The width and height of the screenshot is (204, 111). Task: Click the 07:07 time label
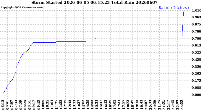(12, 105)
